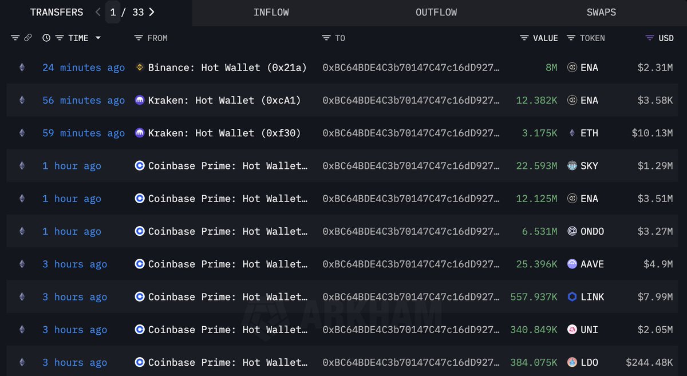687x376 pixels.
Task: Open Kraken: Hot Wallet (0xcA1) link
Action: pyautogui.click(x=224, y=101)
